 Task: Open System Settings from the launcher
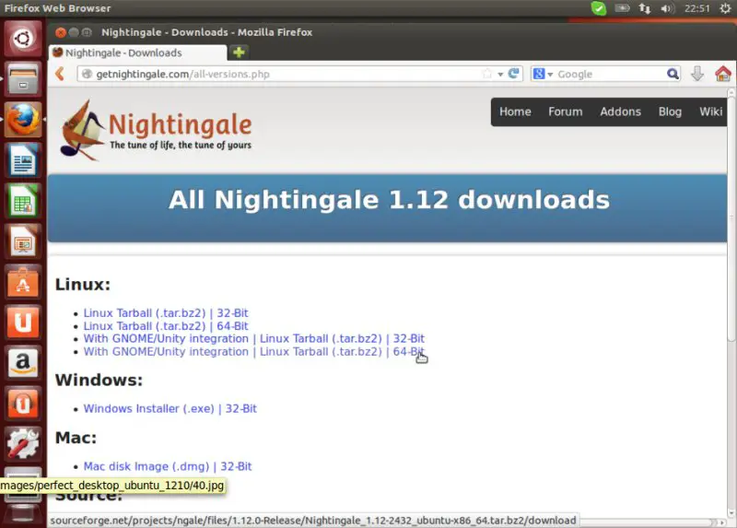click(23, 444)
